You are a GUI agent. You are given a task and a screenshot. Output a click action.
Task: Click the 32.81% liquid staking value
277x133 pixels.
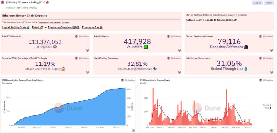(137, 64)
